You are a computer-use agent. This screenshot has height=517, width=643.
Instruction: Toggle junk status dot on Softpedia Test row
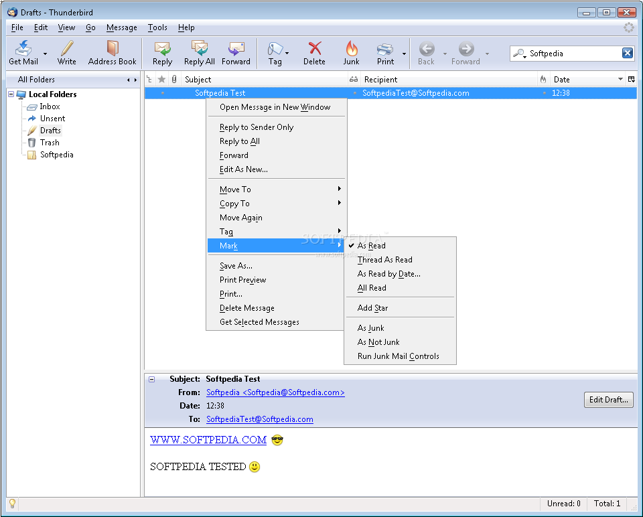coord(544,93)
